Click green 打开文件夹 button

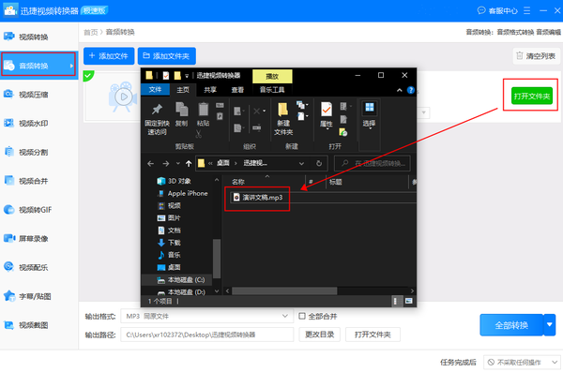point(532,96)
